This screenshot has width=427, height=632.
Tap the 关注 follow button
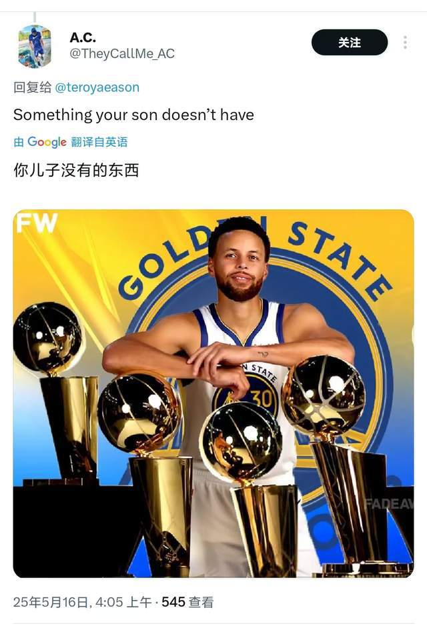(x=350, y=42)
